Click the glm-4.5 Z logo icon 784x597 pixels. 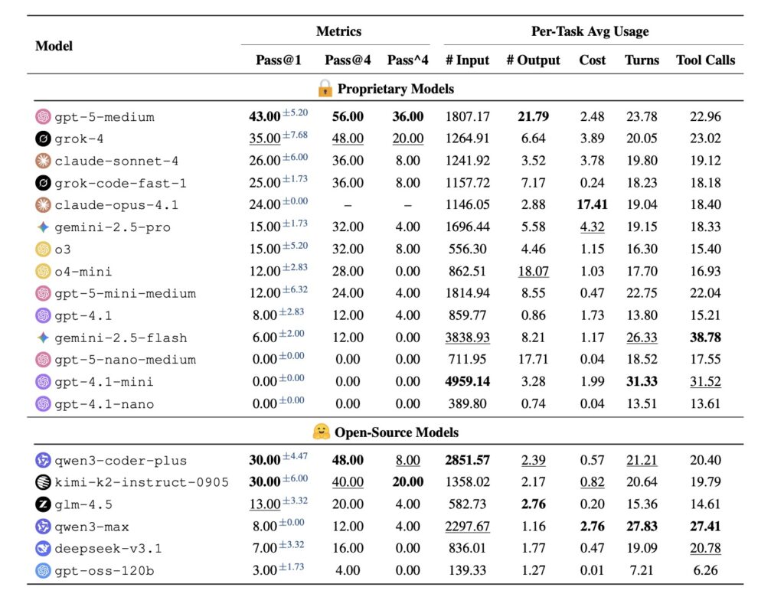pyautogui.click(x=43, y=504)
